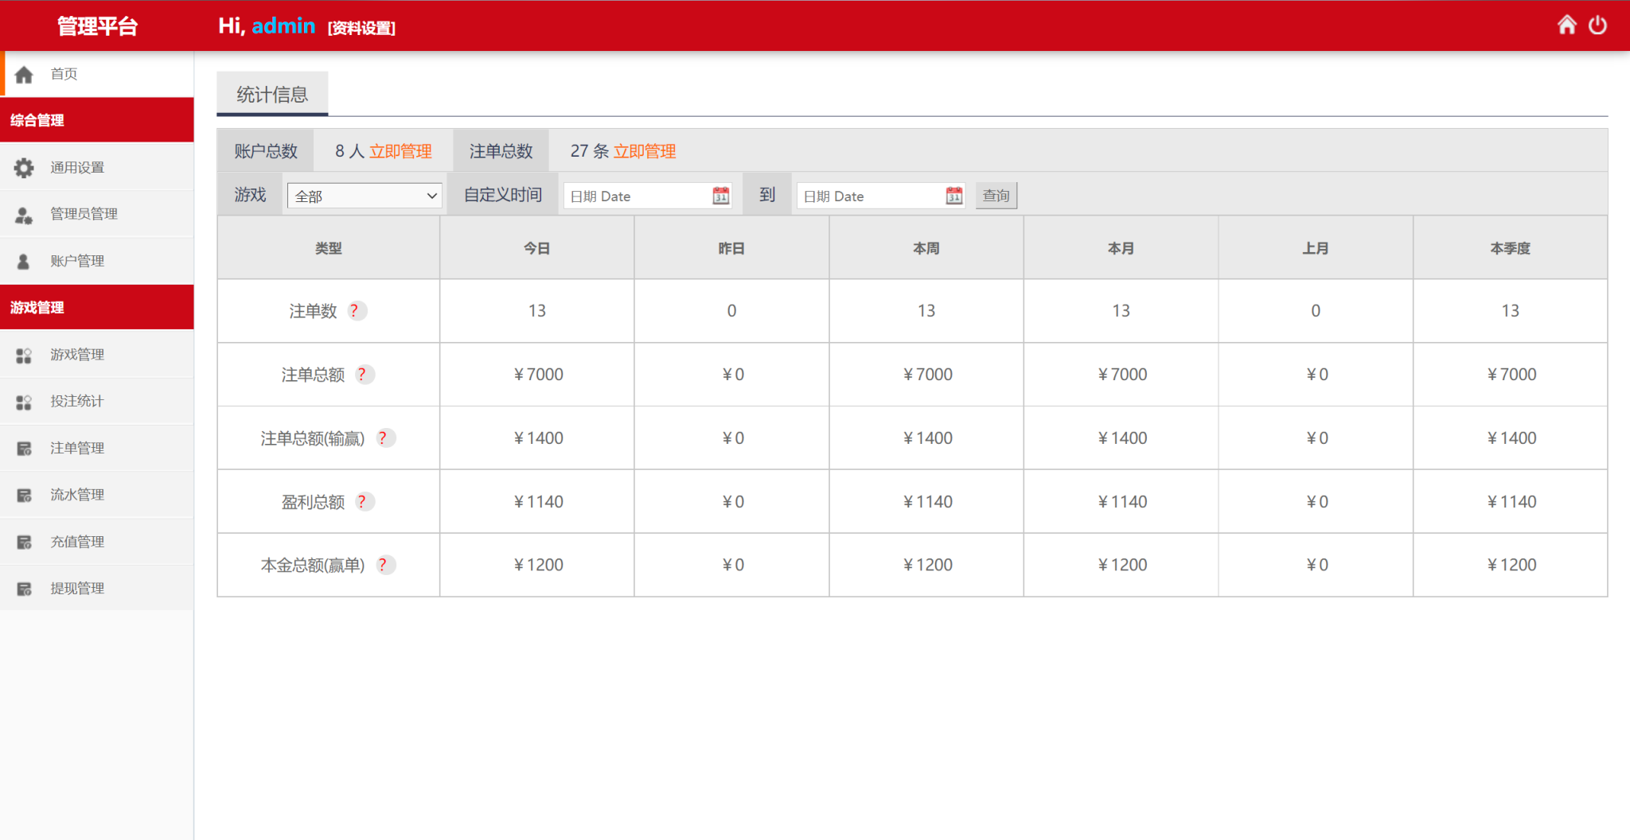The image size is (1630, 840).
Task: Click the gear icon beside 通用设置
Action: (x=24, y=168)
